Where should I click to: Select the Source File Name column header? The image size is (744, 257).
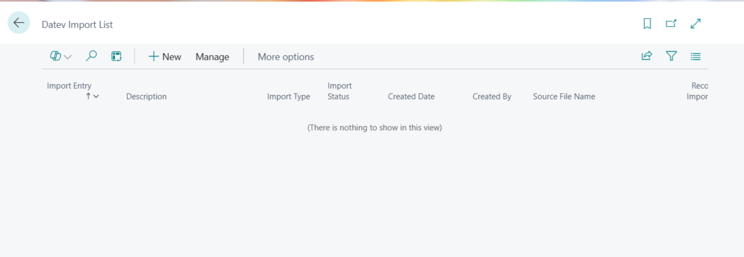564,97
